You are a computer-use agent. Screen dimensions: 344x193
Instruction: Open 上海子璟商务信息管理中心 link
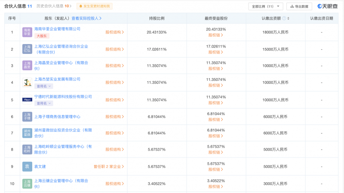57,116
